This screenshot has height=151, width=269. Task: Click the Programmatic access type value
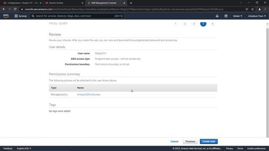[118, 59]
